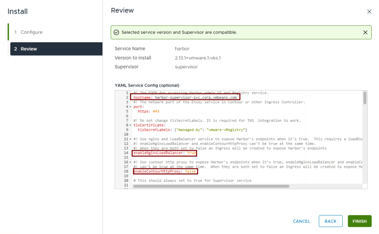Click line number 20 in editor gutter
379x234 pixels.
click(x=126, y=180)
